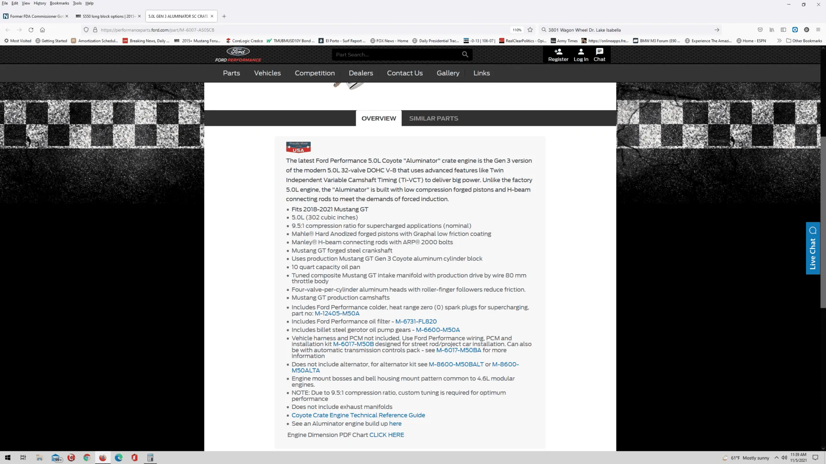Open the Competition navigation item
826x464 pixels.
tap(315, 73)
